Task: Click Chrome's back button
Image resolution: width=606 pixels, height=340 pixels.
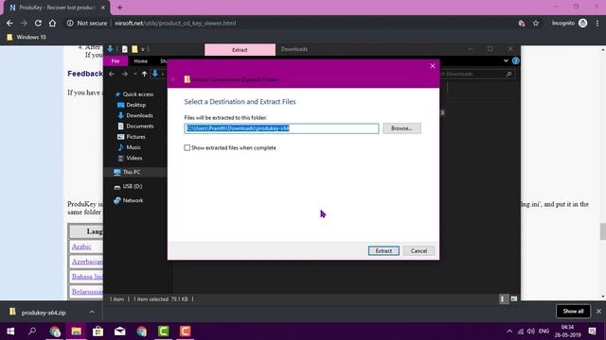Action: click(x=9, y=23)
